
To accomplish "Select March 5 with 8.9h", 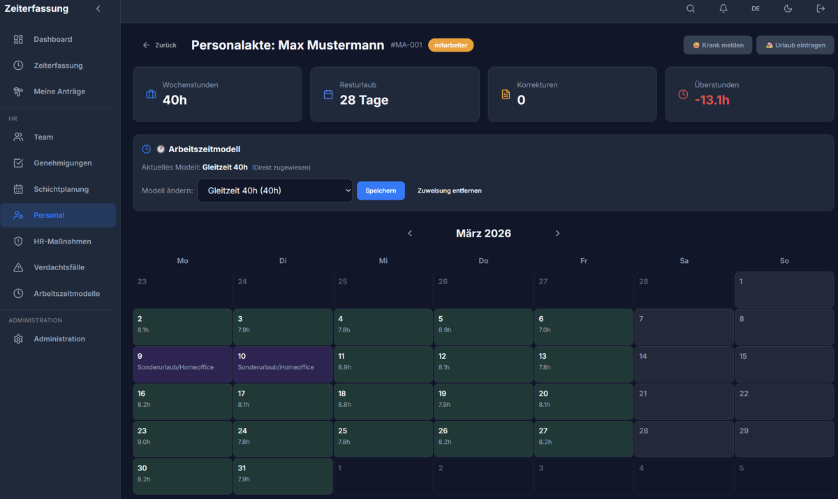I will [x=483, y=327].
